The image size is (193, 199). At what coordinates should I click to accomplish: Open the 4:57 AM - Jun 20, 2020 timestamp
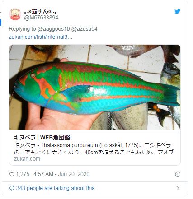tap(61, 174)
